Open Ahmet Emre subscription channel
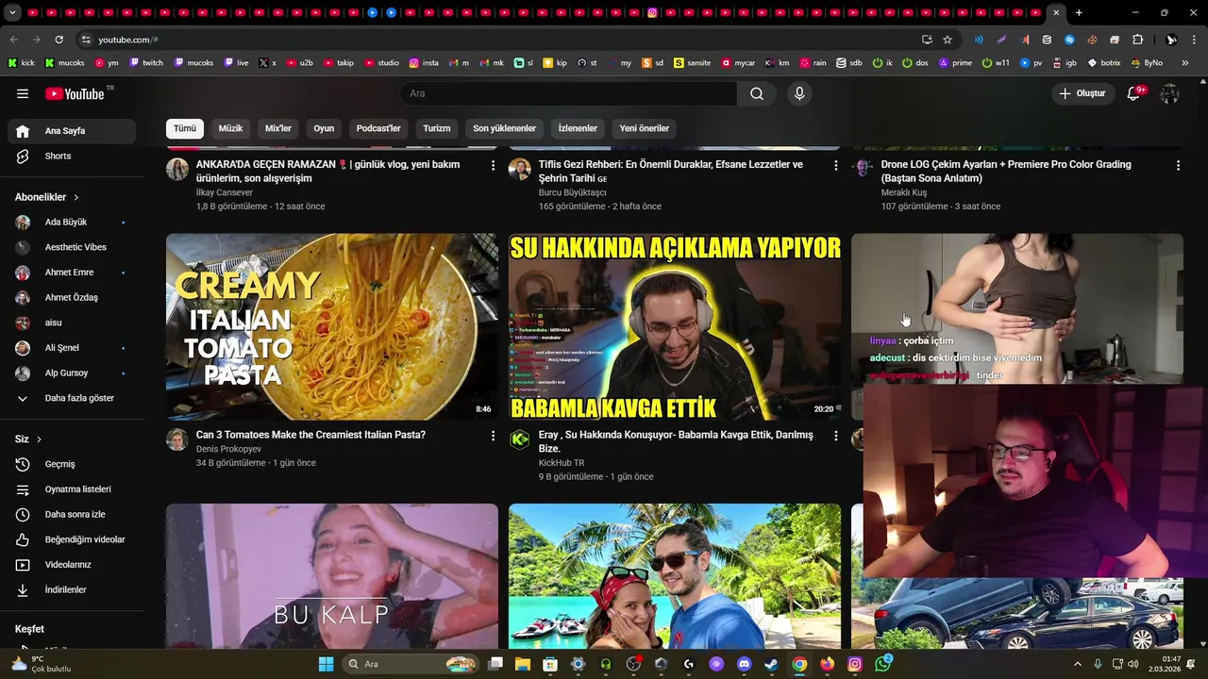Screen dimensions: 1208x679 point(72,273)
